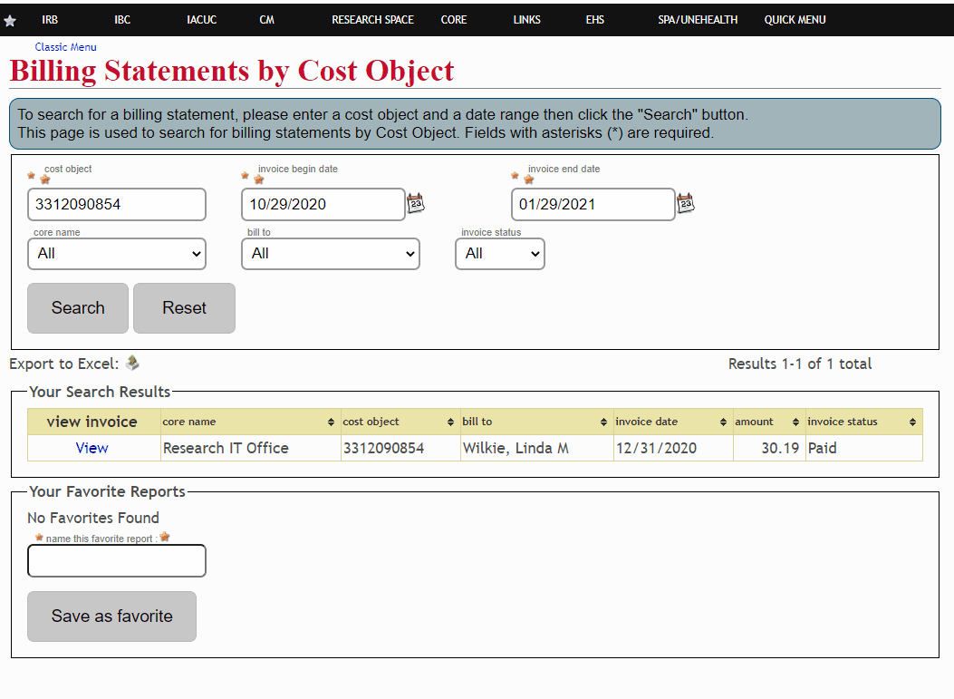Expand the bill to dropdown

coord(331,254)
